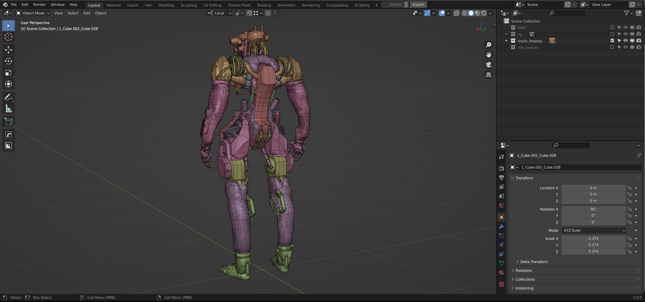This screenshot has height=302, width=645.
Task: Toggle rig collection eye visibility
Action: point(626,34)
